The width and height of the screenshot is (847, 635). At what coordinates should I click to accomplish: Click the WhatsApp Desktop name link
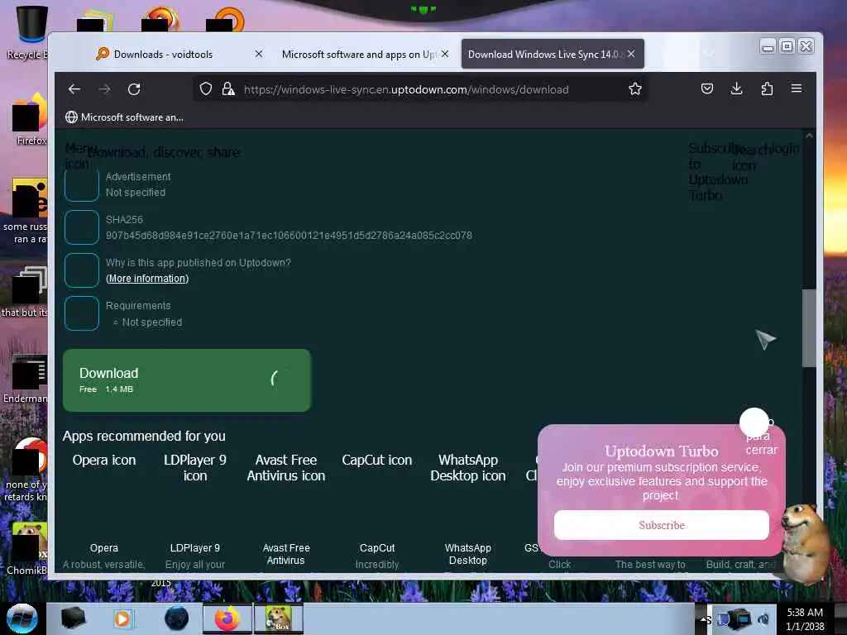tap(468, 555)
